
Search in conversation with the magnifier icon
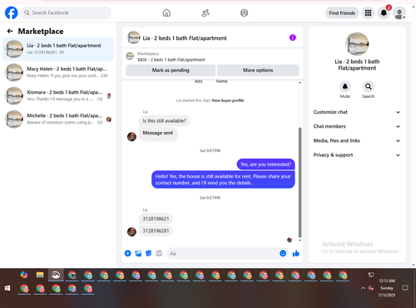click(368, 86)
